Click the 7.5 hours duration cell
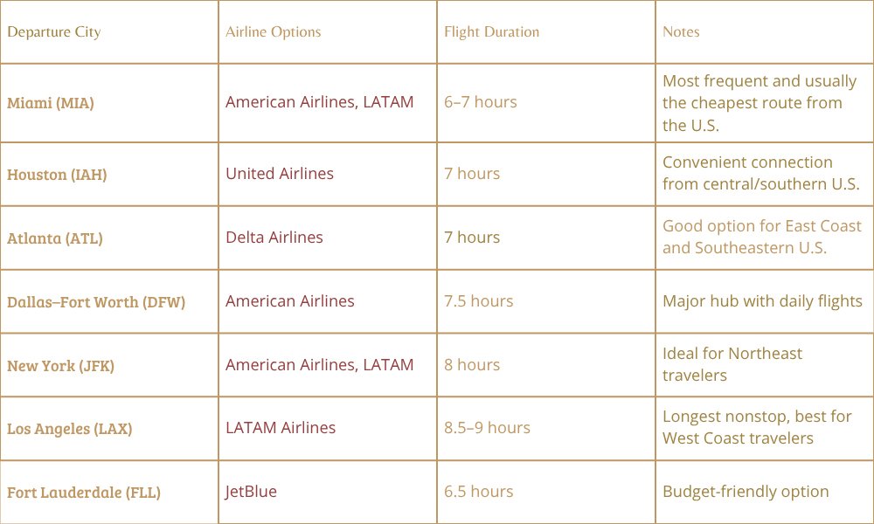874x524 pixels. point(479,301)
